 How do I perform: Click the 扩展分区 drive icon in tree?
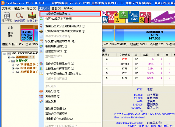click(x=13, y=61)
